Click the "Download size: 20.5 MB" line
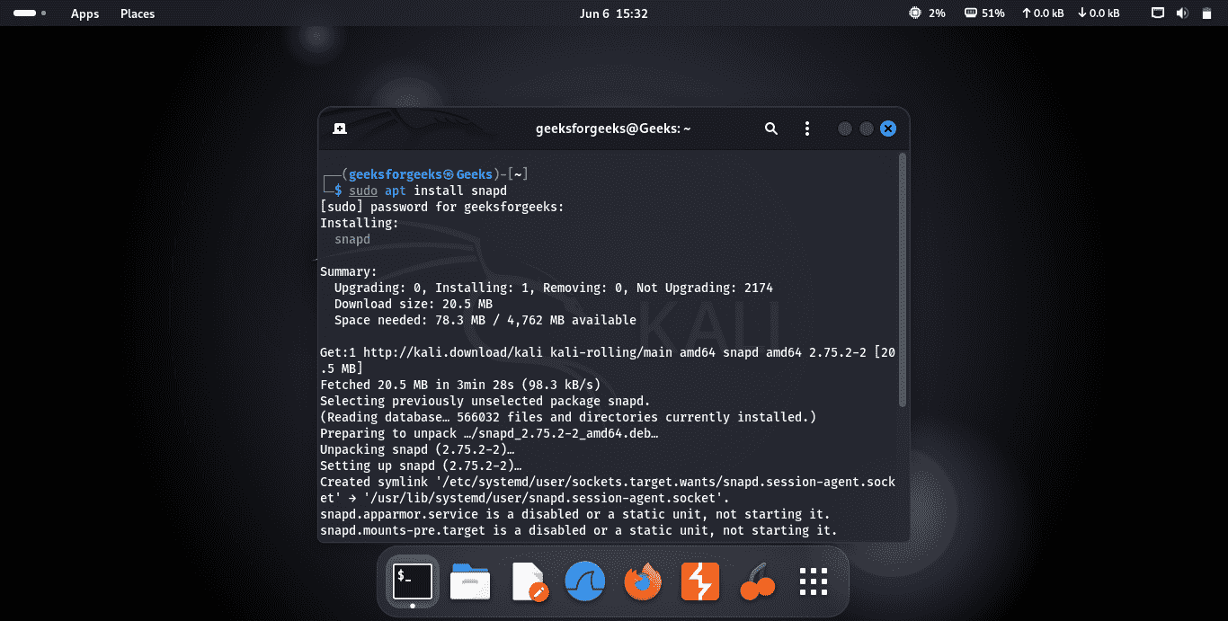This screenshot has height=621, width=1228. [414, 304]
